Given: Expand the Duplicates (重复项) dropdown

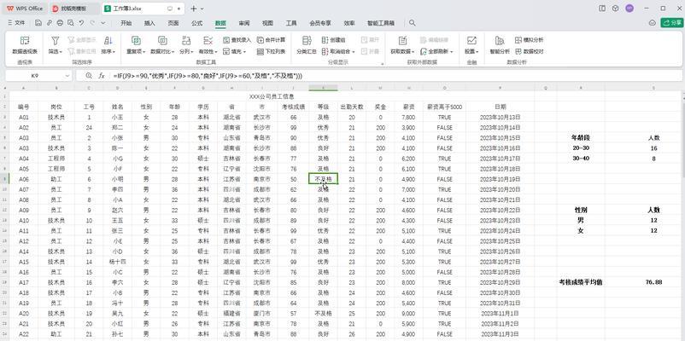Looking at the screenshot, I should (x=136, y=51).
